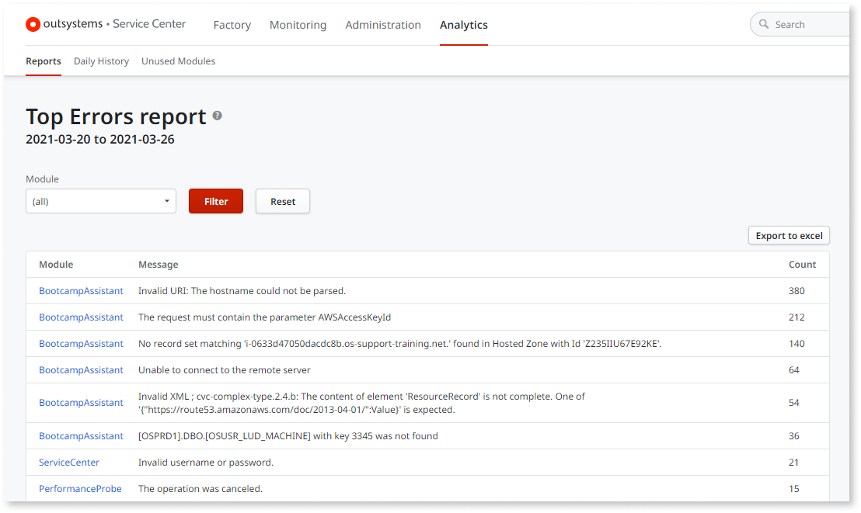Open the Administration menu item
861x513 pixels.
pos(383,25)
